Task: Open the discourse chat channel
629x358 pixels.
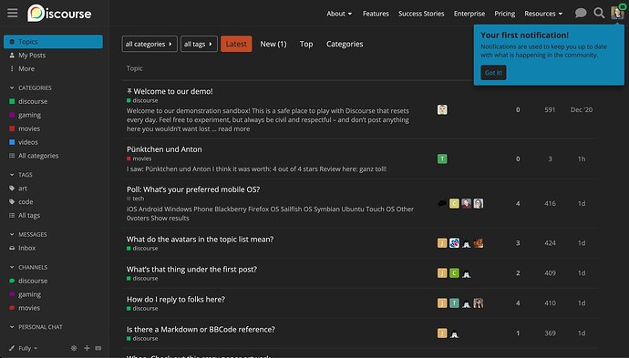Action: pos(33,281)
